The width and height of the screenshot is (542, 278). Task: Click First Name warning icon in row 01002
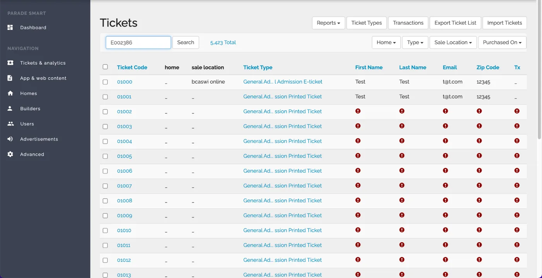(x=358, y=111)
